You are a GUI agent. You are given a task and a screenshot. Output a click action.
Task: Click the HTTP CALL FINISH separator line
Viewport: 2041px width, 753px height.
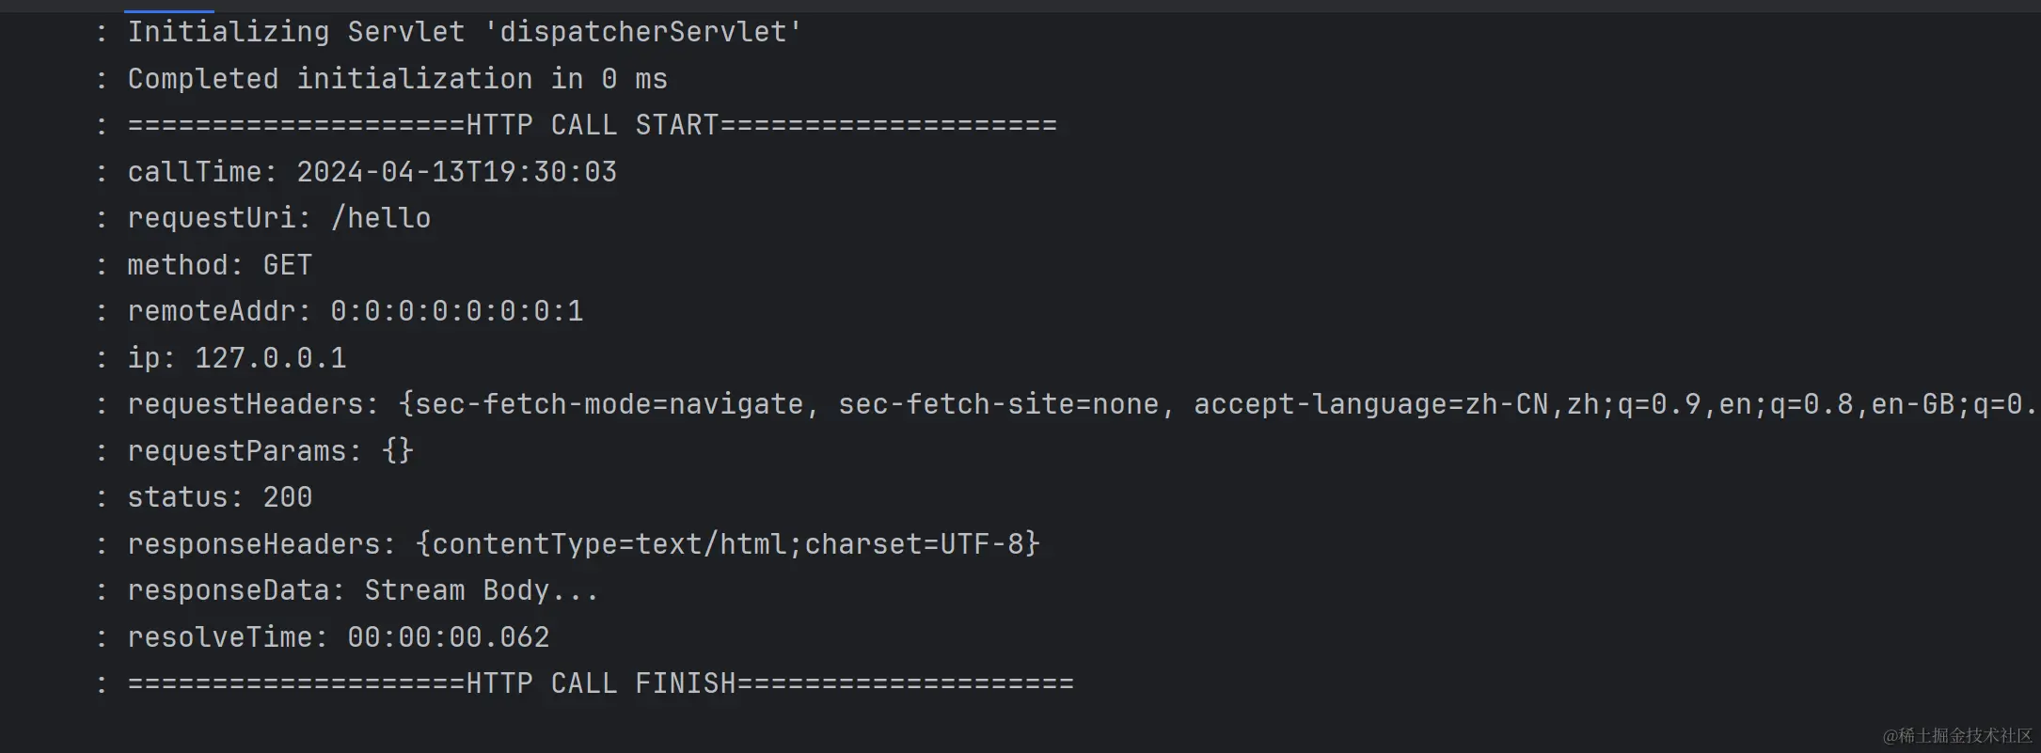coord(600,683)
